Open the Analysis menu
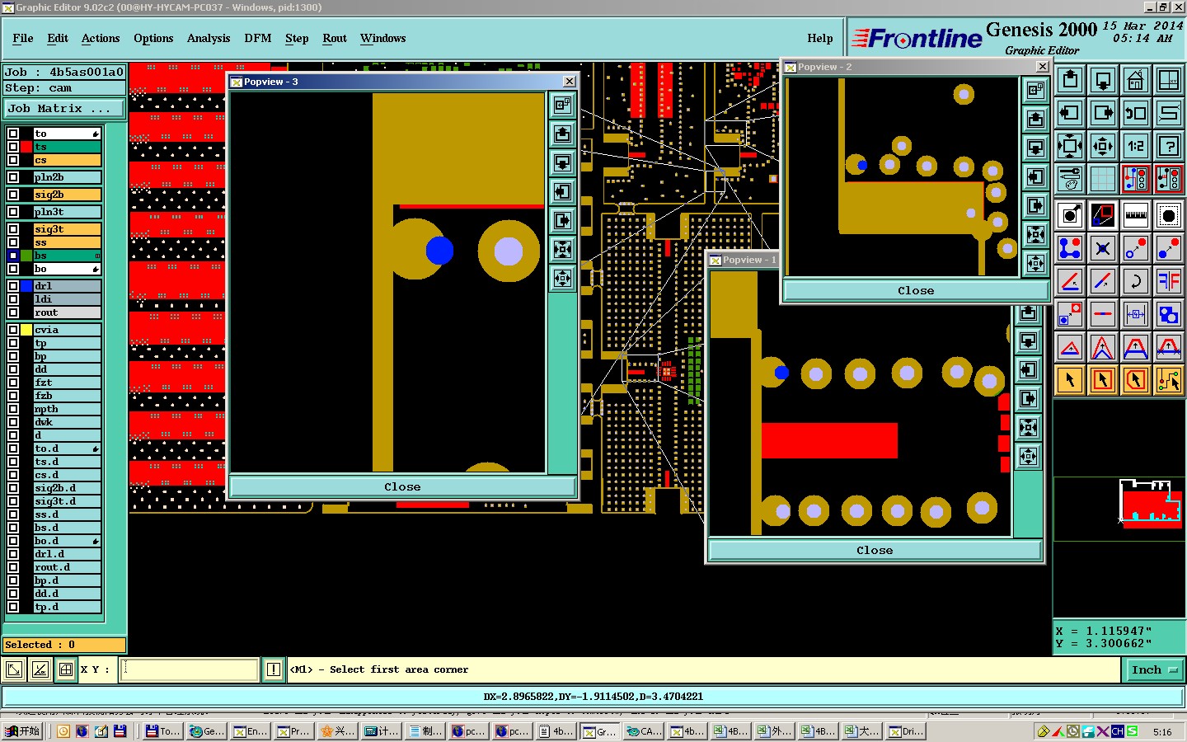The width and height of the screenshot is (1187, 742). click(x=208, y=38)
